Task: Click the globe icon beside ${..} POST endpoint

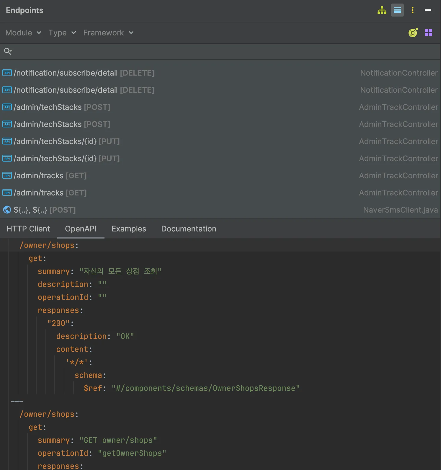Action: click(x=7, y=210)
